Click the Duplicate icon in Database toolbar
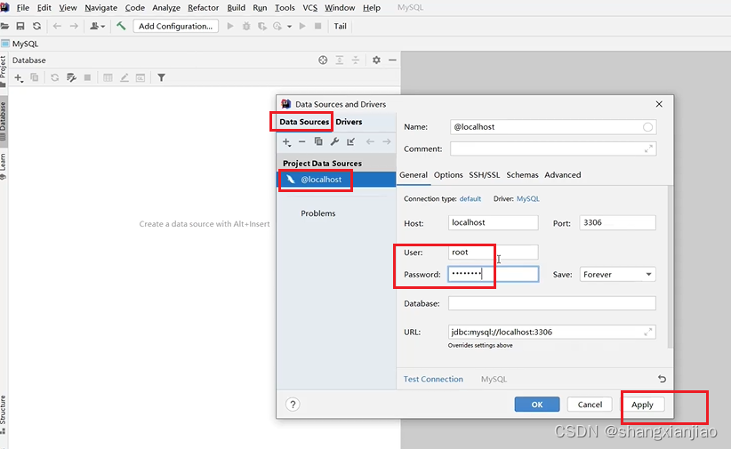 34,77
